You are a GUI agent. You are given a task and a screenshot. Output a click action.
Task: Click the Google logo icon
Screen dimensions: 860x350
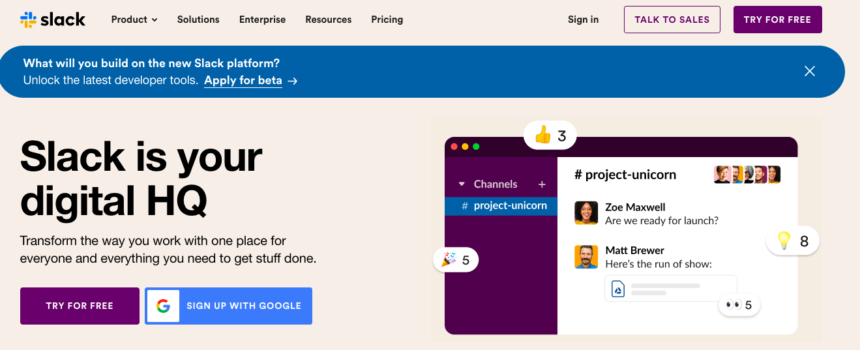click(x=163, y=306)
